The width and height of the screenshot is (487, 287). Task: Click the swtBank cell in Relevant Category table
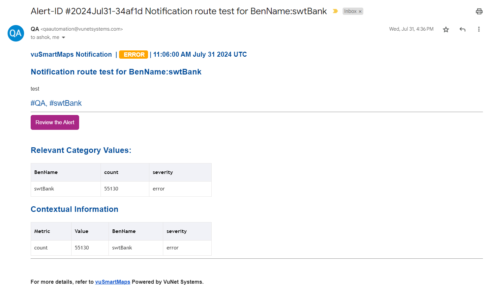(44, 189)
